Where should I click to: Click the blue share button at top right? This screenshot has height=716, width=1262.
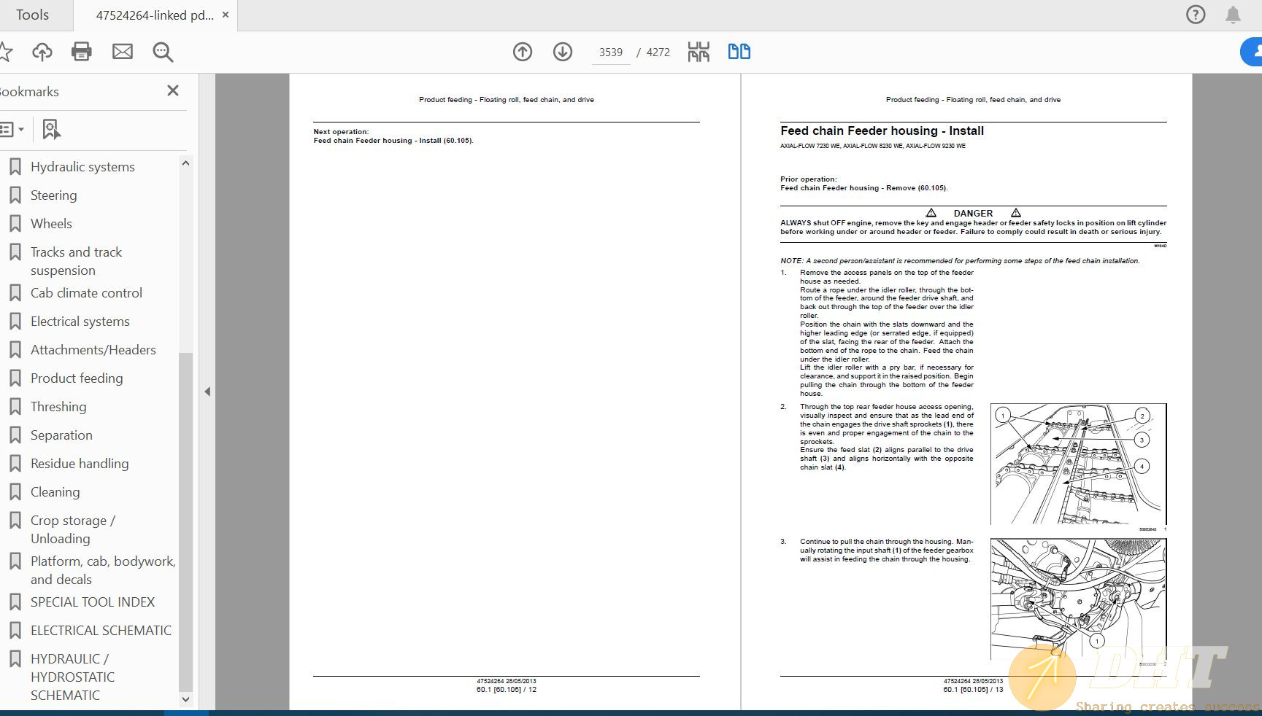pos(1252,52)
